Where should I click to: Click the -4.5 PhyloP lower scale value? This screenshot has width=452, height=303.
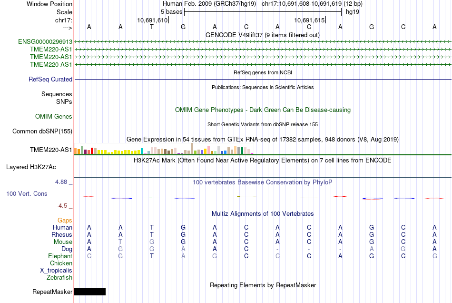click(x=62, y=205)
